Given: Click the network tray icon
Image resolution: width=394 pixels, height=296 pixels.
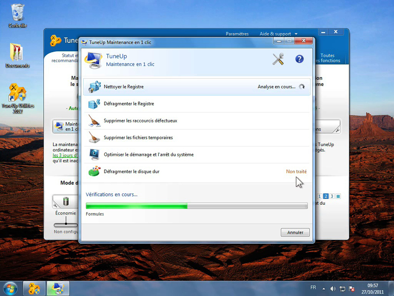Looking at the screenshot, I should tap(342, 289).
